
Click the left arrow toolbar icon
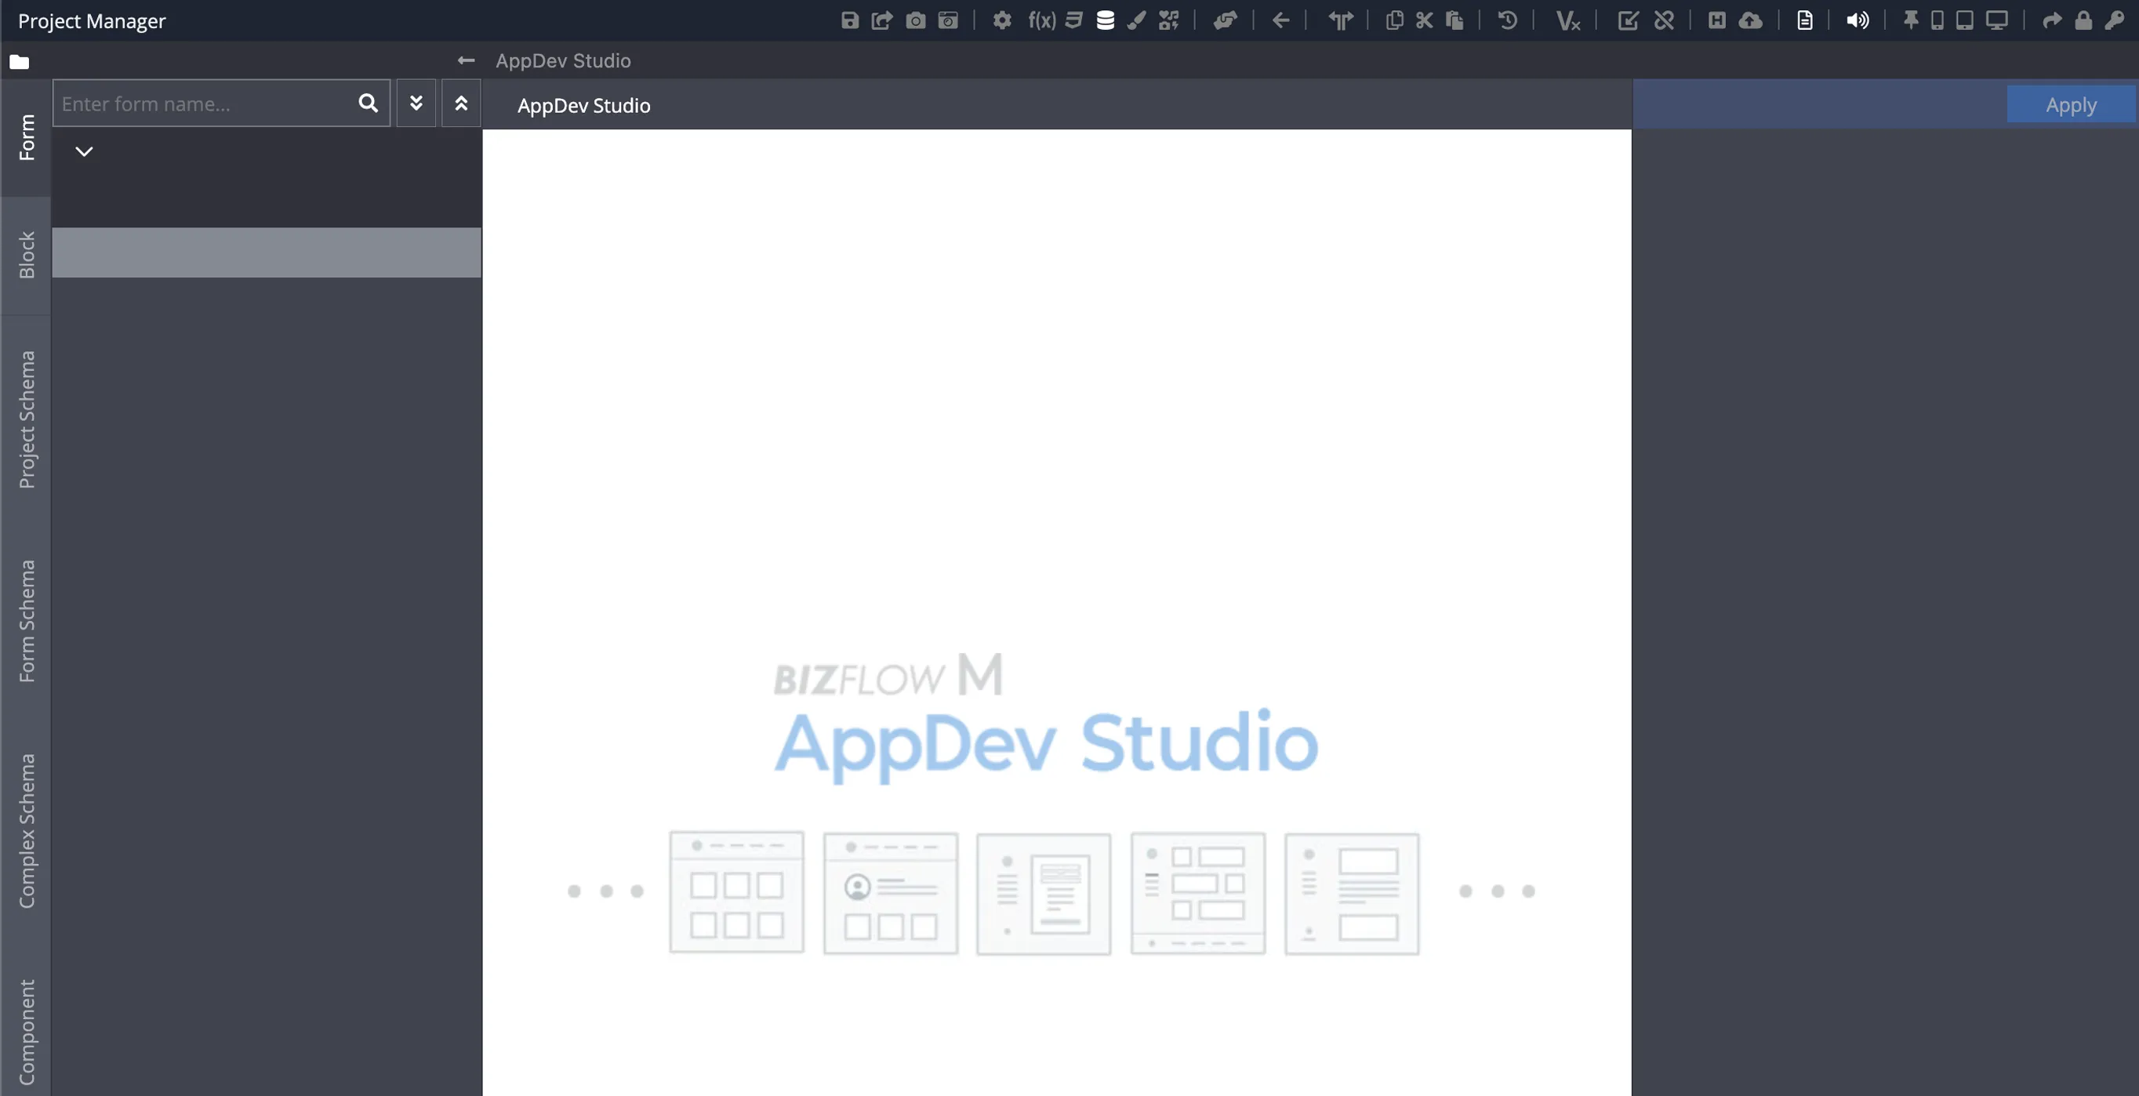tap(1281, 20)
